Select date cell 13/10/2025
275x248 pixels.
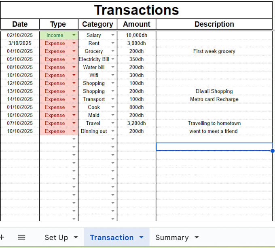click(x=20, y=91)
